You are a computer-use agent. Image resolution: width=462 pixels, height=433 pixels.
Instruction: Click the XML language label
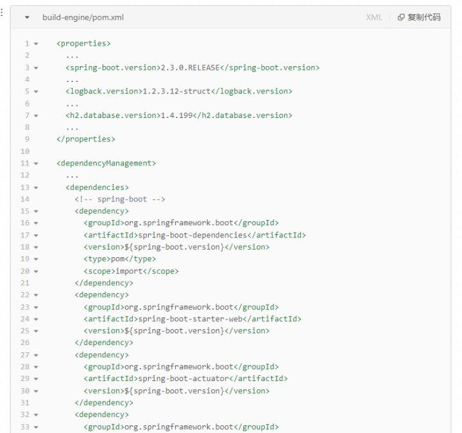pyautogui.click(x=374, y=17)
